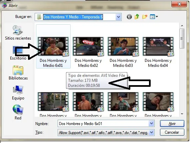The height and width of the screenshot is (143, 191).
Task: Select fourth video thumbnail in second row
Action: 158,102
